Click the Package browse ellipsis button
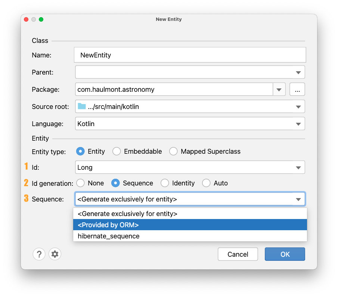Viewport: 338px width, 297px height. point(297,90)
